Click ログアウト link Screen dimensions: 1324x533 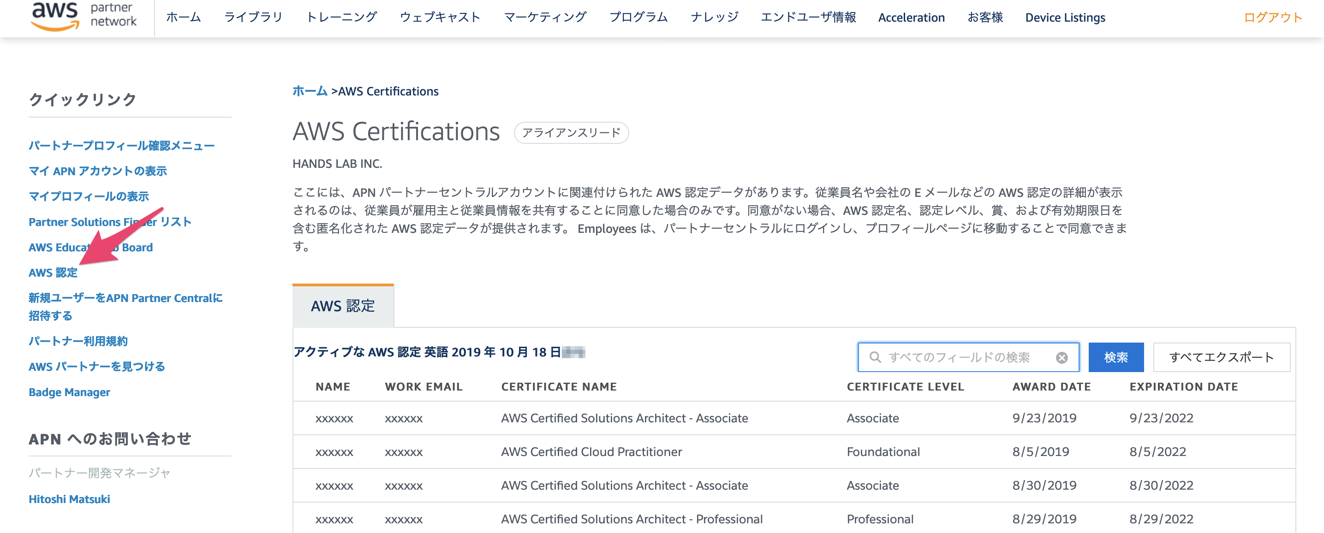click(1273, 18)
